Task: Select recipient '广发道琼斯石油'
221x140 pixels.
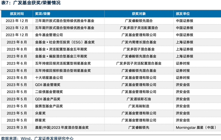Action: pos(139,99)
